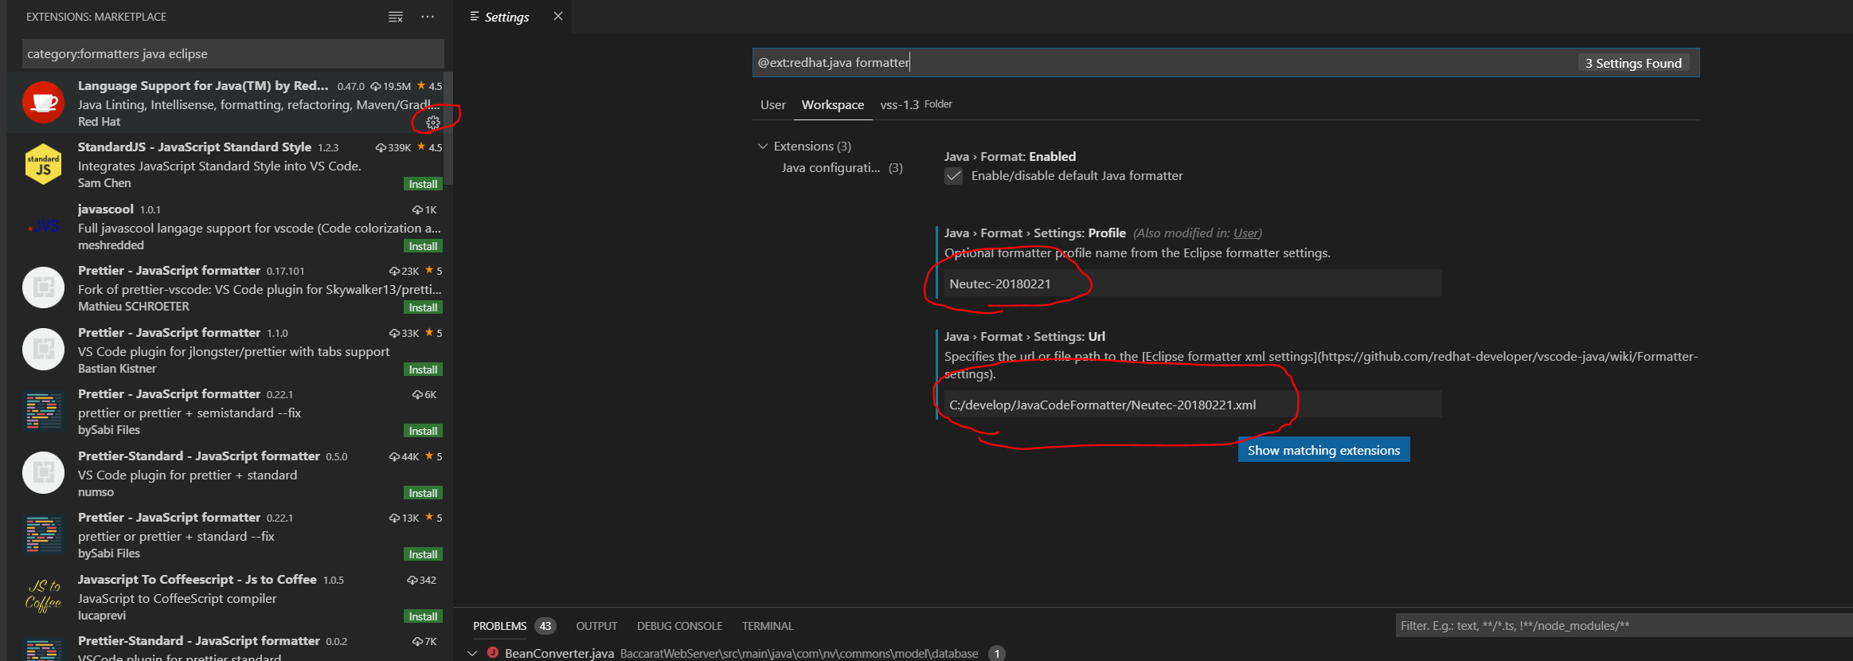
Task: Click Java Format Settings: Url title
Action: click(x=1025, y=337)
